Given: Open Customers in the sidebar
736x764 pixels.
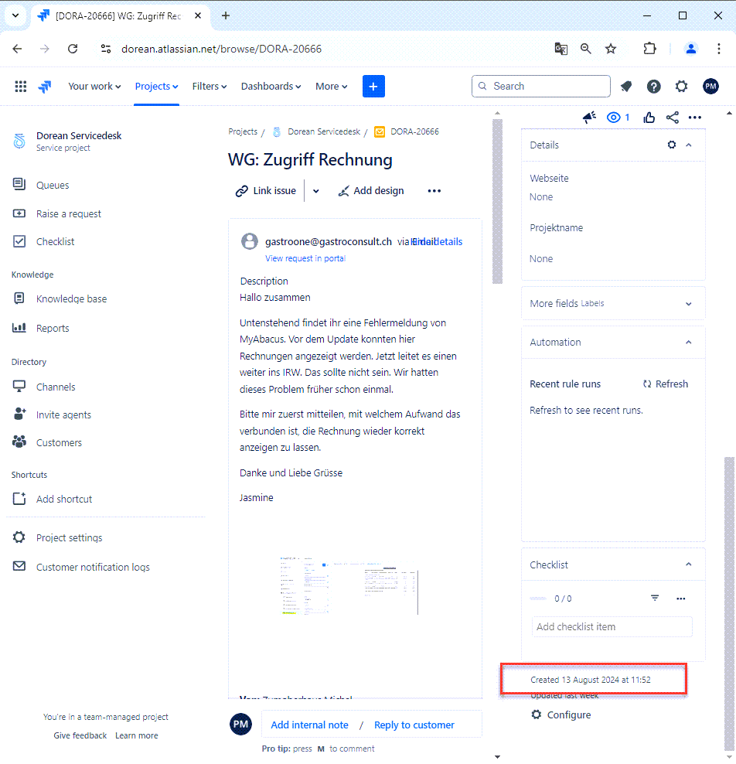Looking at the screenshot, I should [x=59, y=442].
